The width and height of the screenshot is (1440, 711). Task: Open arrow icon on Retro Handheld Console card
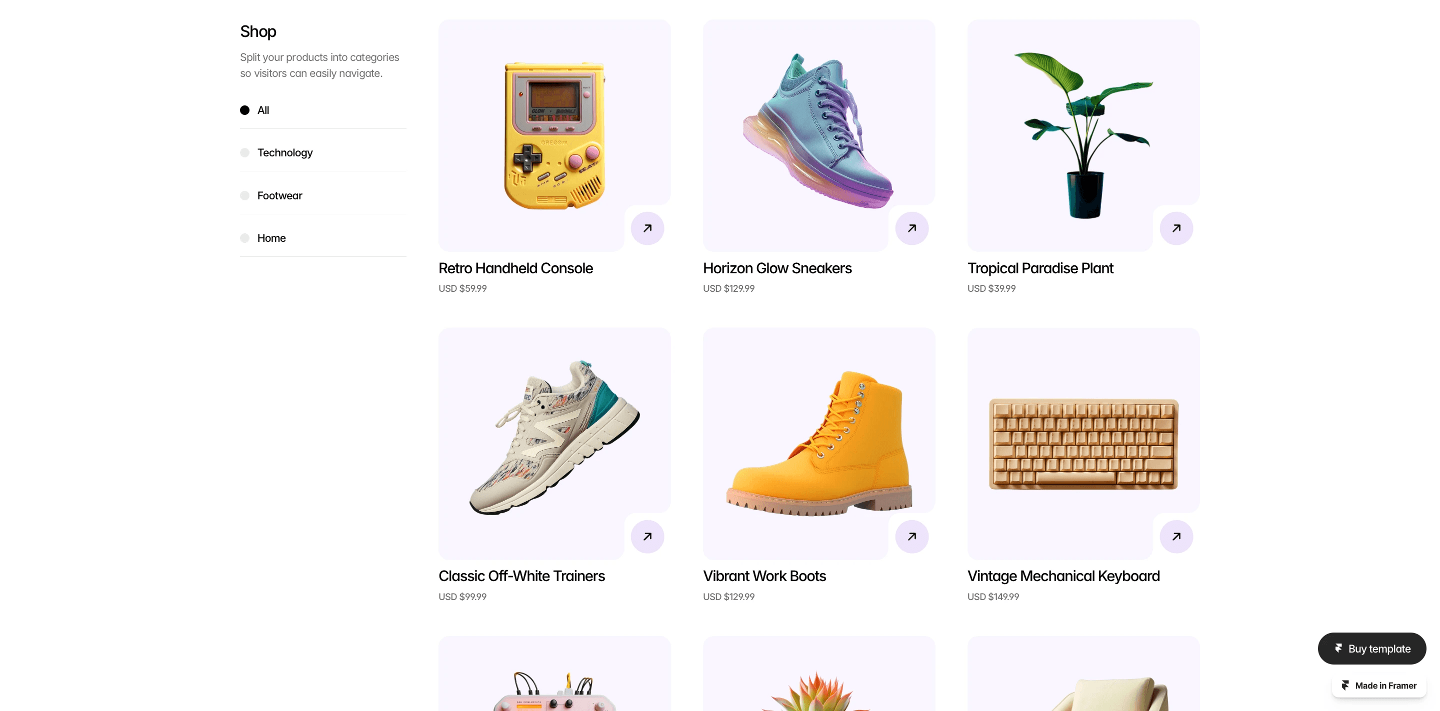pyautogui.click(x=647, y=228)
